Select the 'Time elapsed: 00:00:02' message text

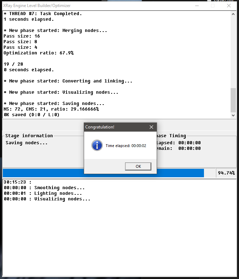(x=126, y=146)
